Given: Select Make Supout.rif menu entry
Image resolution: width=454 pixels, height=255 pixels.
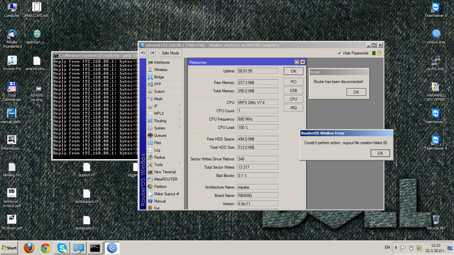Looking at the screenshot, I should pos(166,194).
